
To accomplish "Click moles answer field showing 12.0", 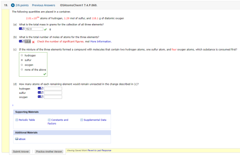I will click(28, 42).
